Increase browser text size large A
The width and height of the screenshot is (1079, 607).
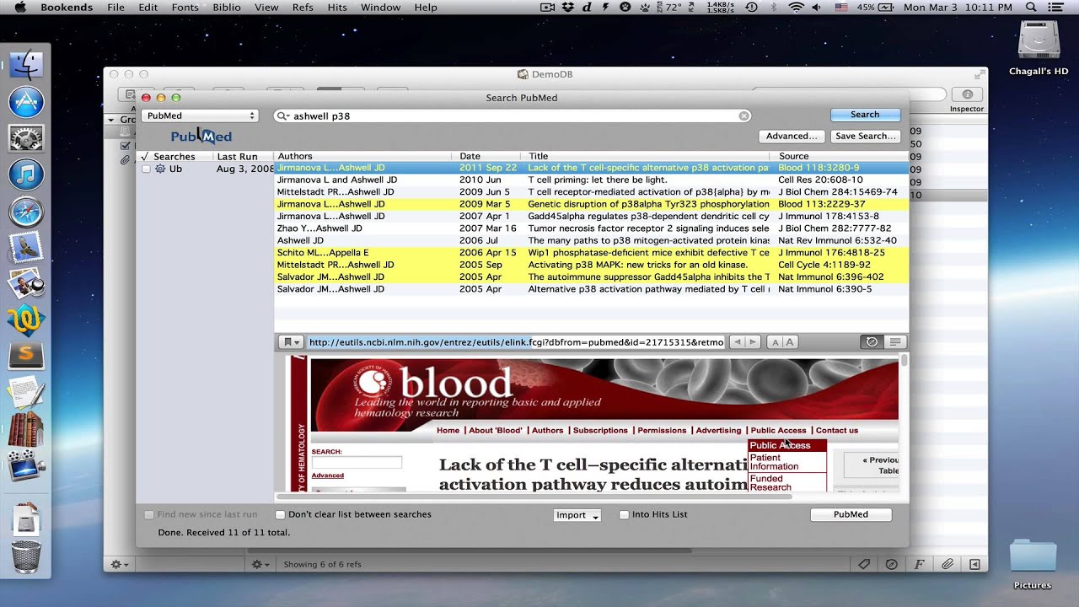pyautogui.click(x=792, y=342)
